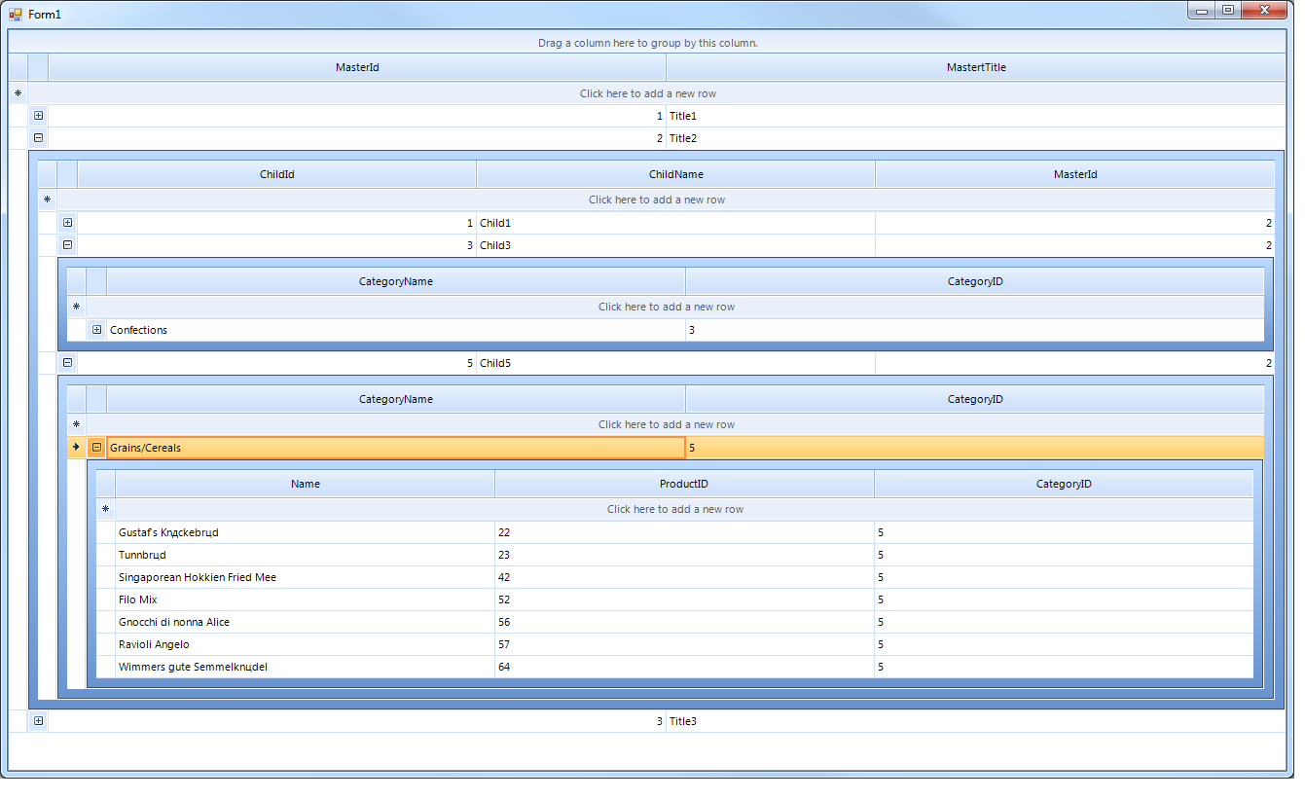Select the Child1 name cell
Viewport: 1305px width, 799px height.
pos(676,223)
